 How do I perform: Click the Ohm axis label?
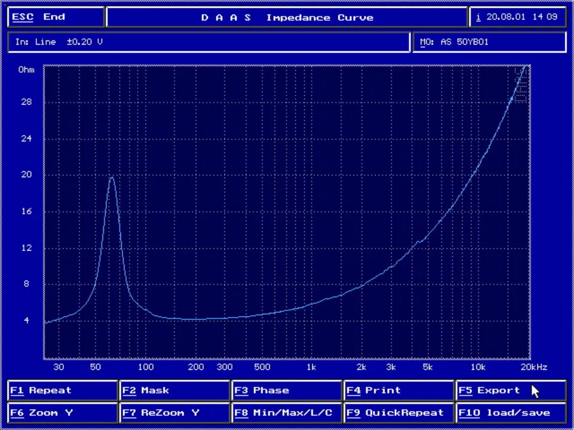tap(26, 69)
